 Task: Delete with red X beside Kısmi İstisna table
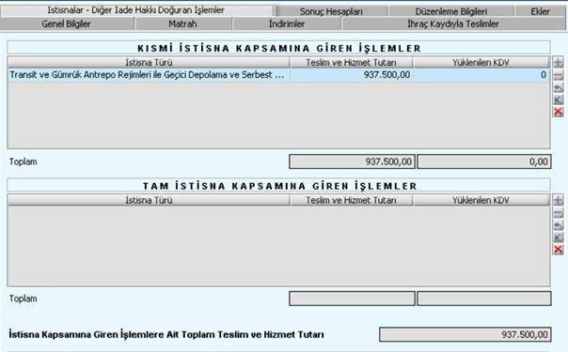559,112
